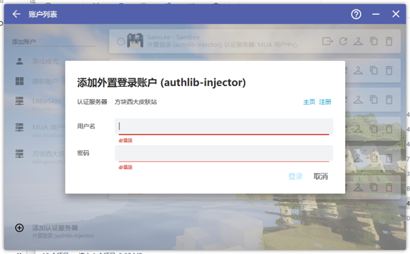410x254 pixels.
Task: Close the launcher window
Action: tap(395, 14)
